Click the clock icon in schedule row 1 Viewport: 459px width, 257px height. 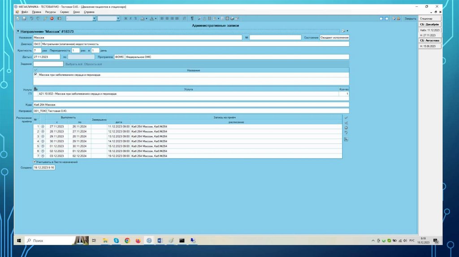point(43,127)
